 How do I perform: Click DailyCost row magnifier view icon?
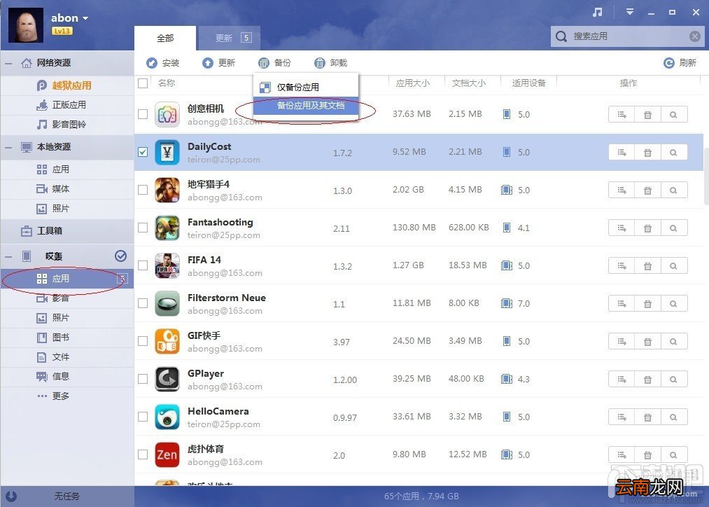point(674,153)
